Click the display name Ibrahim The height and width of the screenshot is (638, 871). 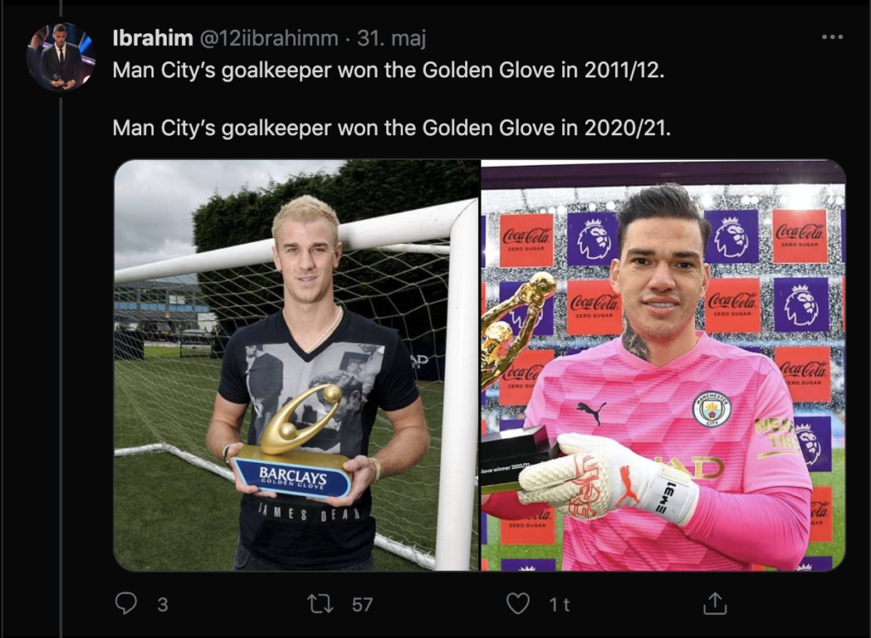click(x=153, y=38)
